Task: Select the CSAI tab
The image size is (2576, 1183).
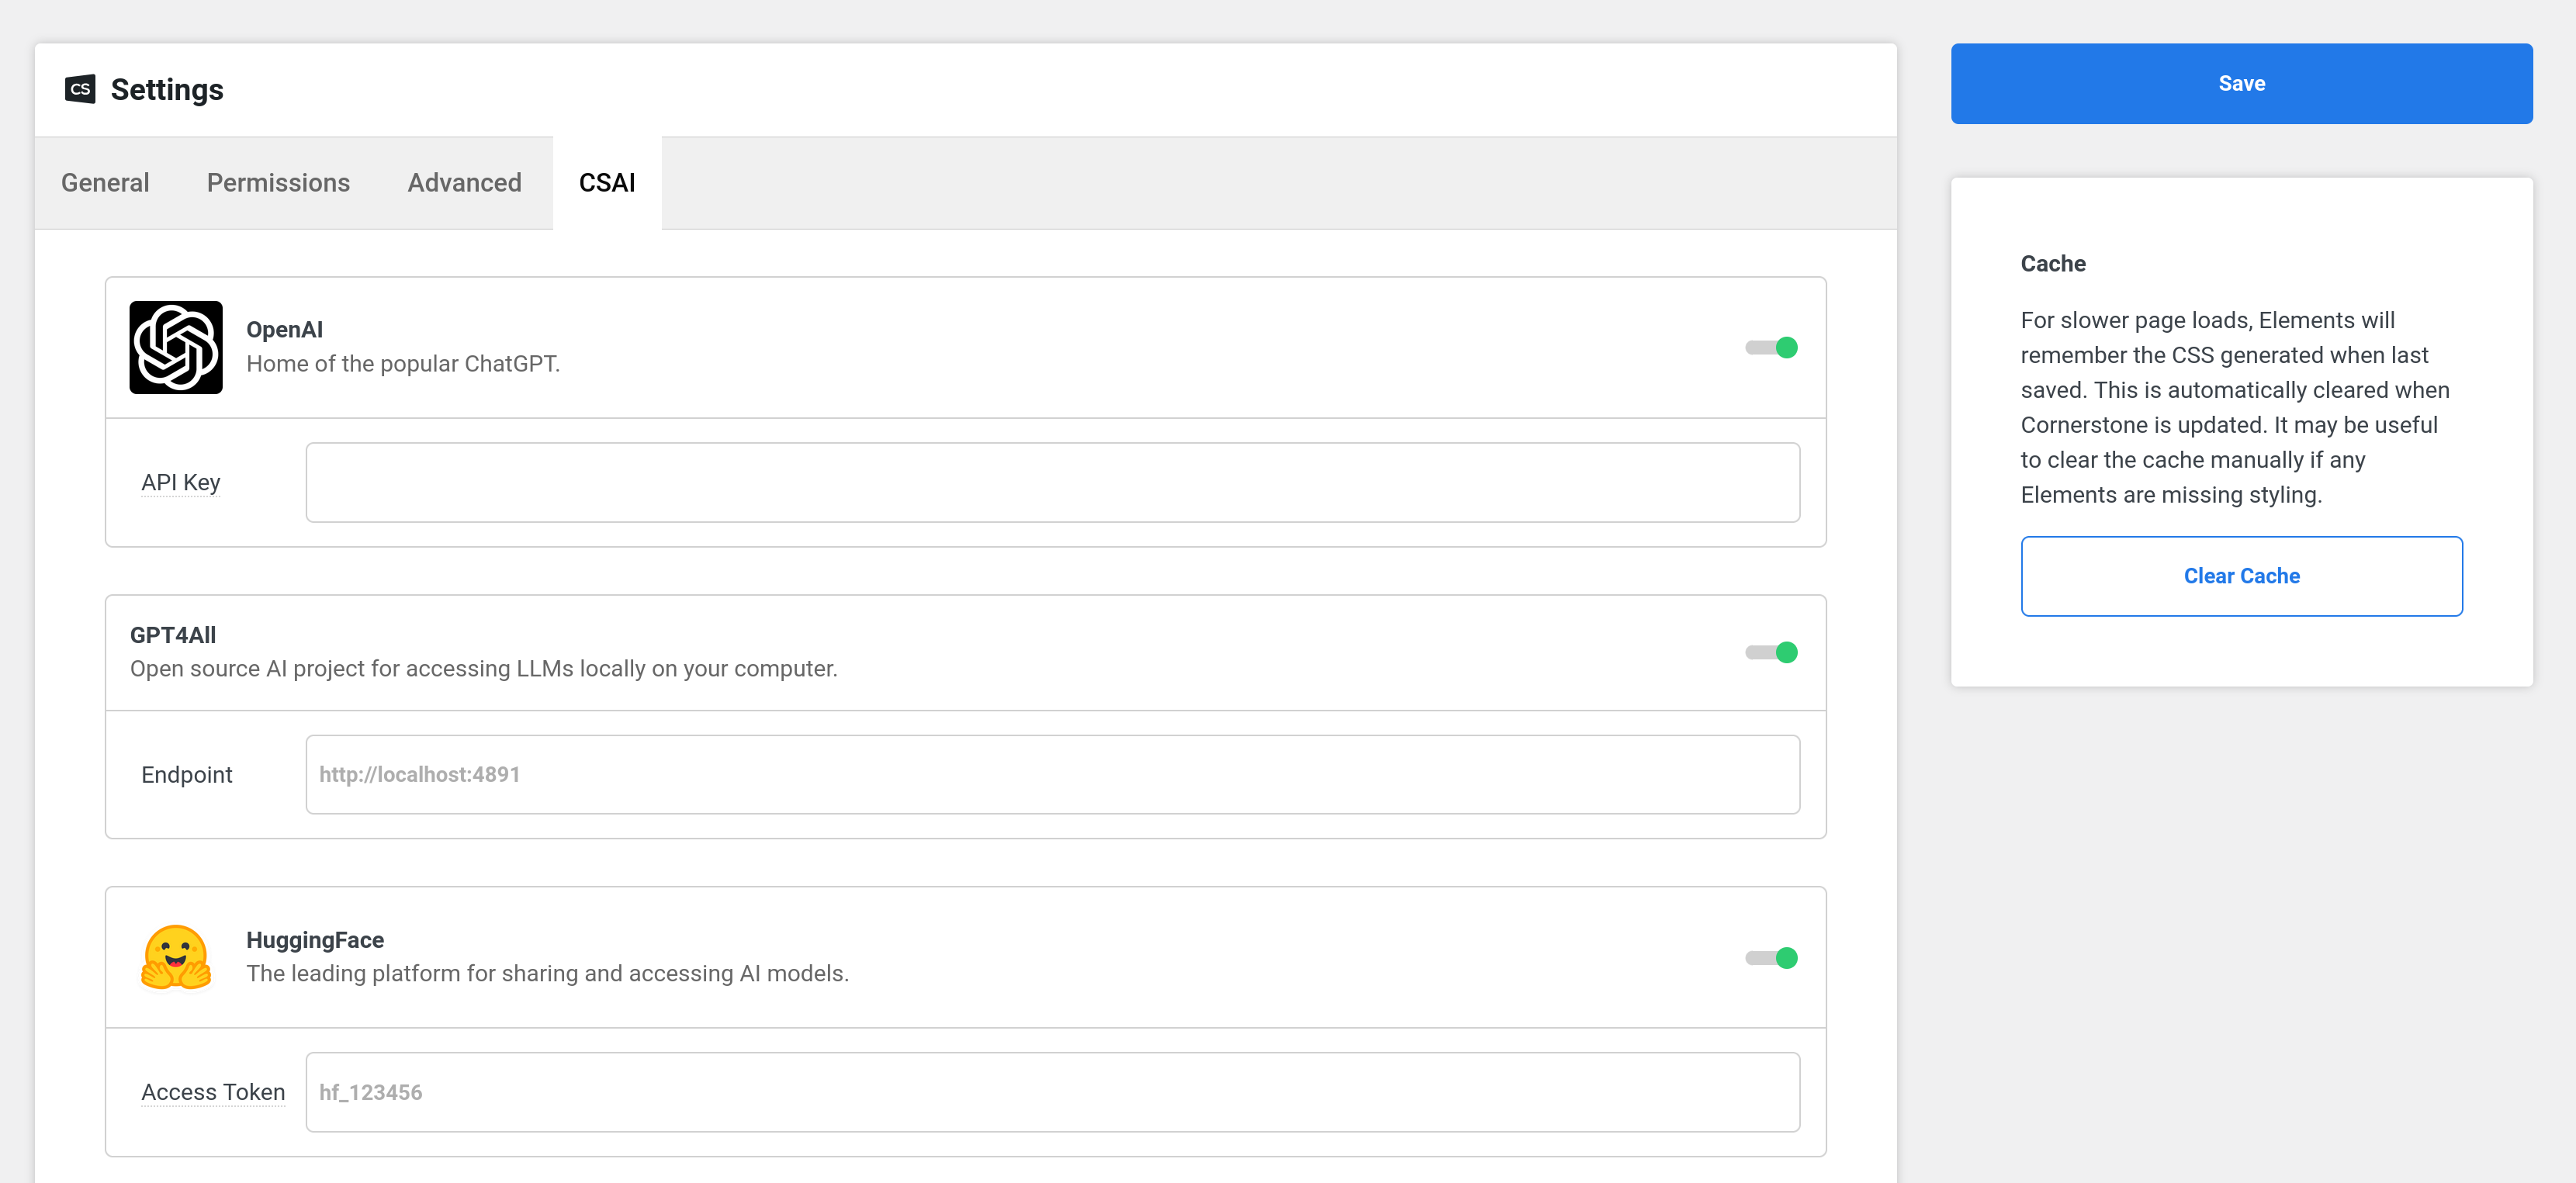Action: tap(606, 182)
